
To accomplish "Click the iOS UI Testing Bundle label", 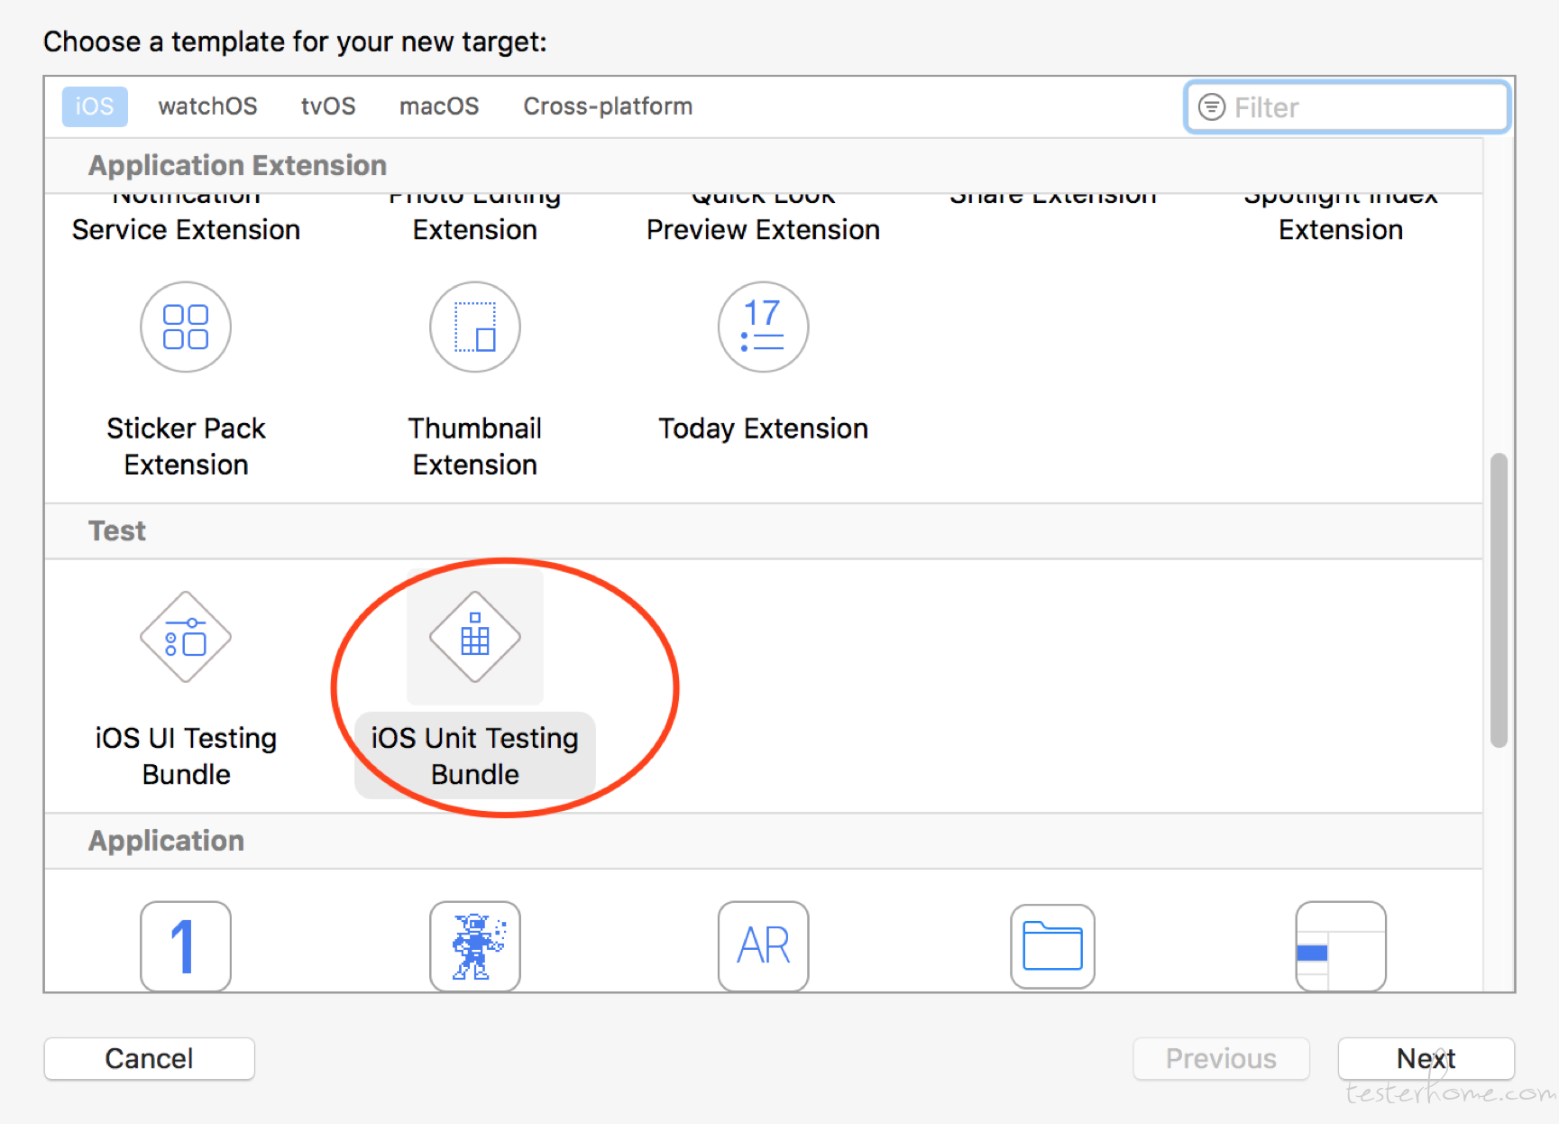I will tap(186, 756).
